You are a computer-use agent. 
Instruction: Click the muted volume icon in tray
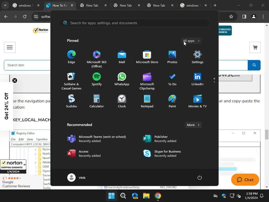[239, 196]
